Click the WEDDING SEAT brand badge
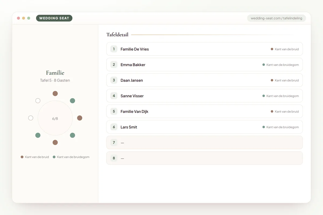This screenshot has height=215, width=323. tap(54, 18)
